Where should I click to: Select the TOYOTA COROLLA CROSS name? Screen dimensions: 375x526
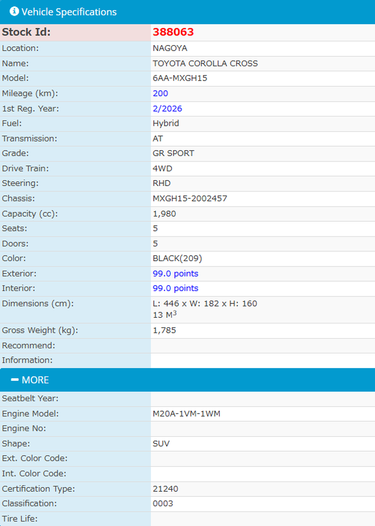tap(205, 63)
